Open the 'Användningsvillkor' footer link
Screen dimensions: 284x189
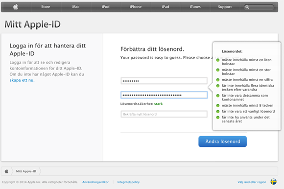click(95, 182)
